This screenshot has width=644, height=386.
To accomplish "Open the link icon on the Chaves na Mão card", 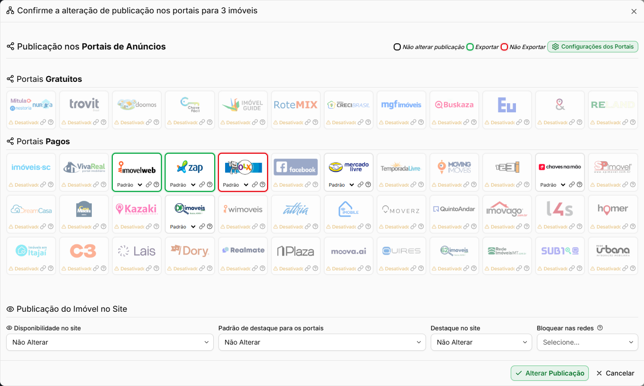I will (572, 185).
